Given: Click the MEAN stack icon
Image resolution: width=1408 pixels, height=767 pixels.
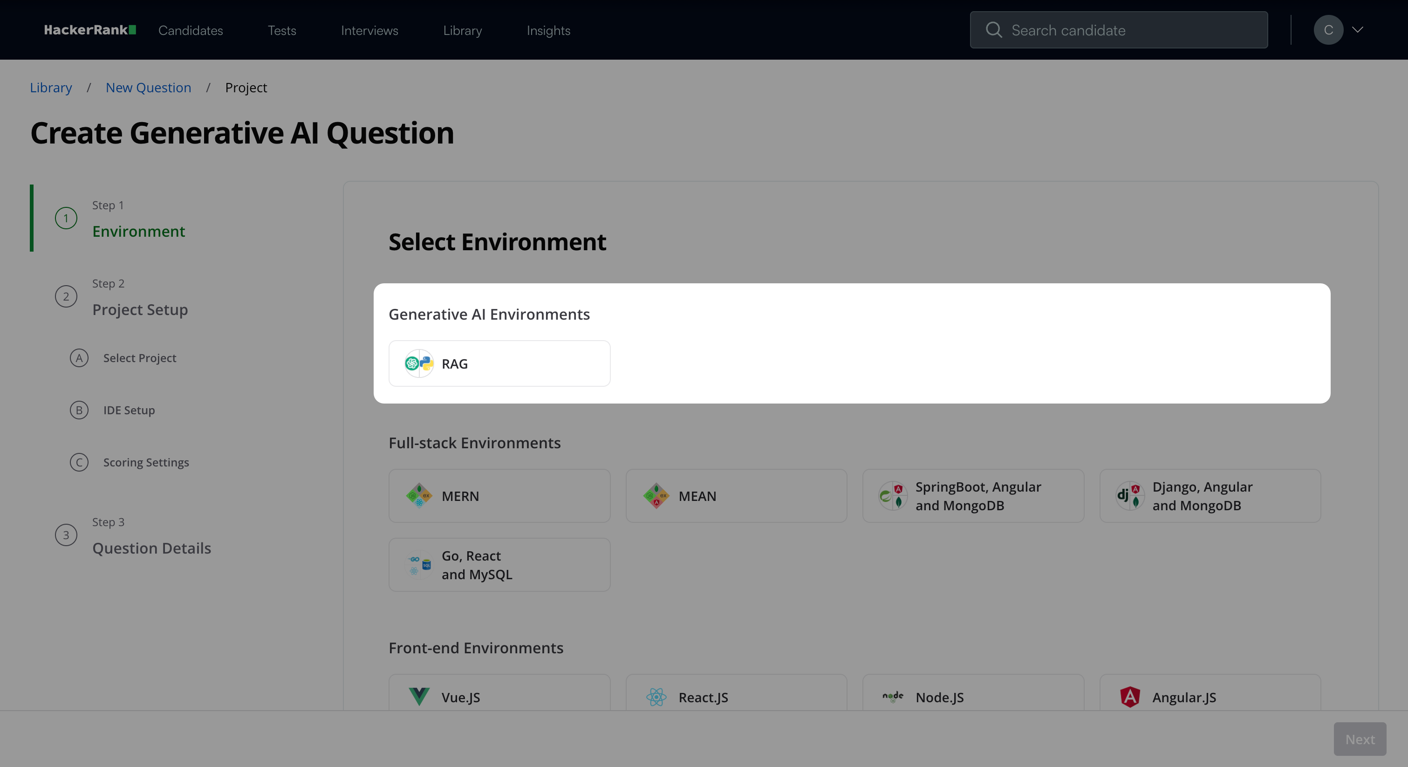Looking at the screenshot, I should 656,496.
